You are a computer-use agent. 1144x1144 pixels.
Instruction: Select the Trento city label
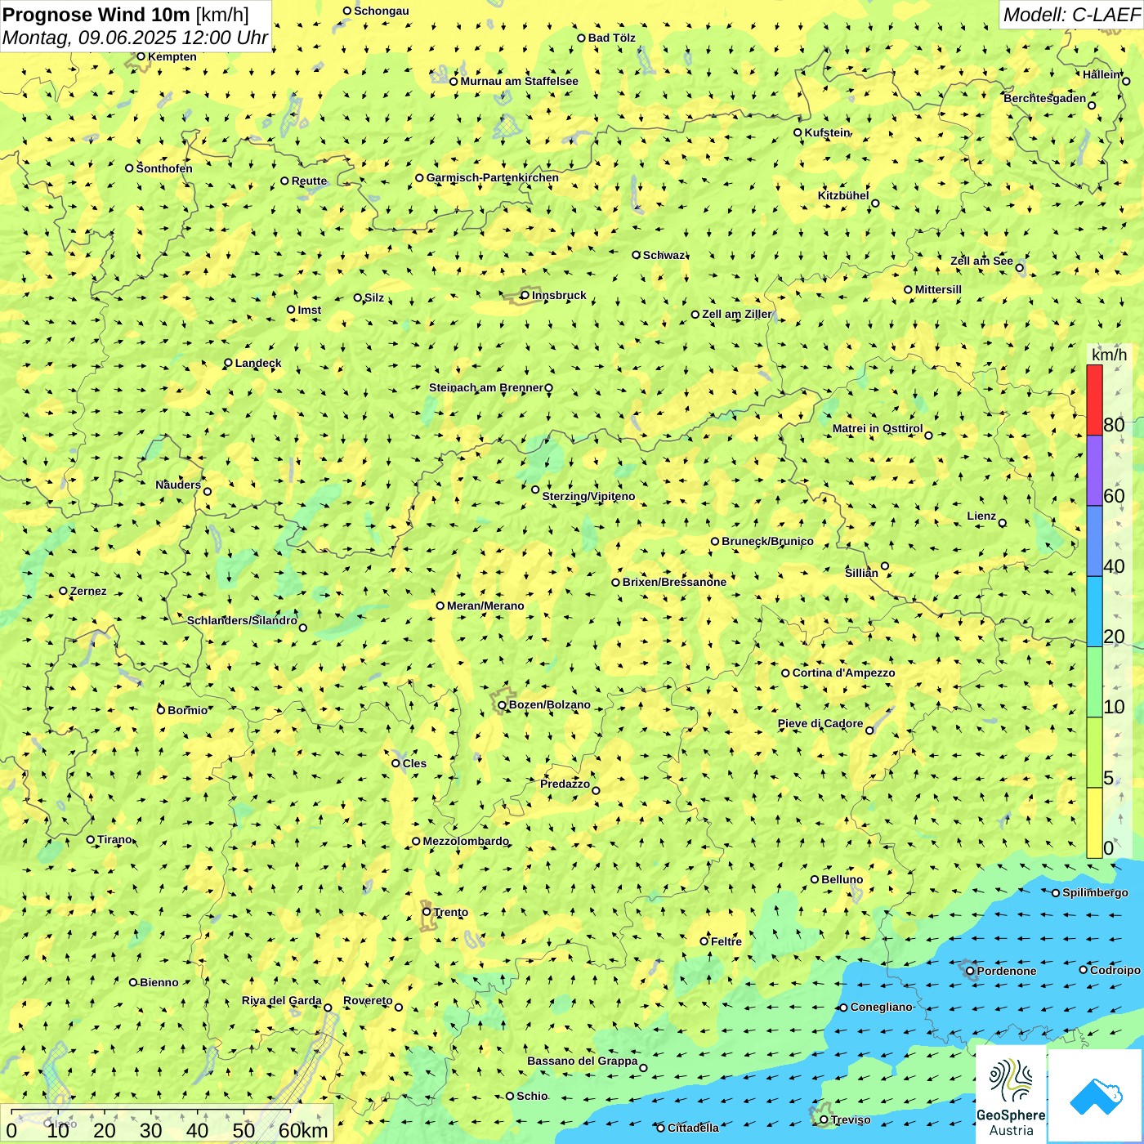tap(450, 912)
